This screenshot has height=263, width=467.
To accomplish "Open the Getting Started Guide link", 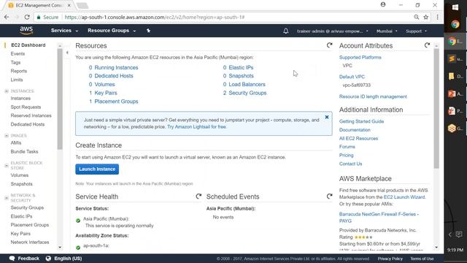I will [x=361, y=121].
